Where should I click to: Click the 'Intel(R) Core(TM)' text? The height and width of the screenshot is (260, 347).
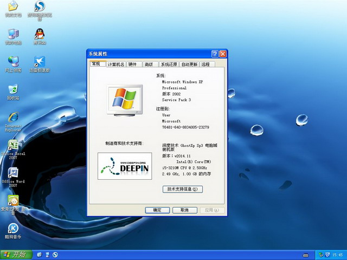tap(194, 162)
